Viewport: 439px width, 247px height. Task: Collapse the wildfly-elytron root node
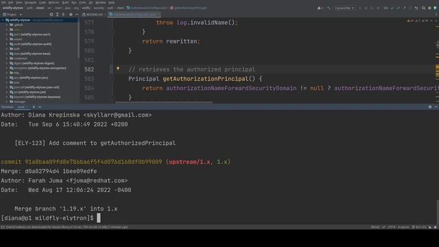3,20
